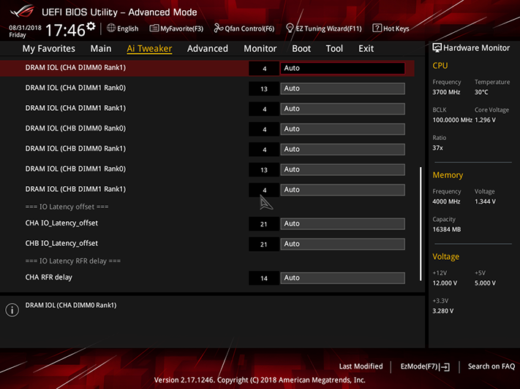Click the 17:46 clock display
Viewport: 520px width, 389px height.
(65, 30)
